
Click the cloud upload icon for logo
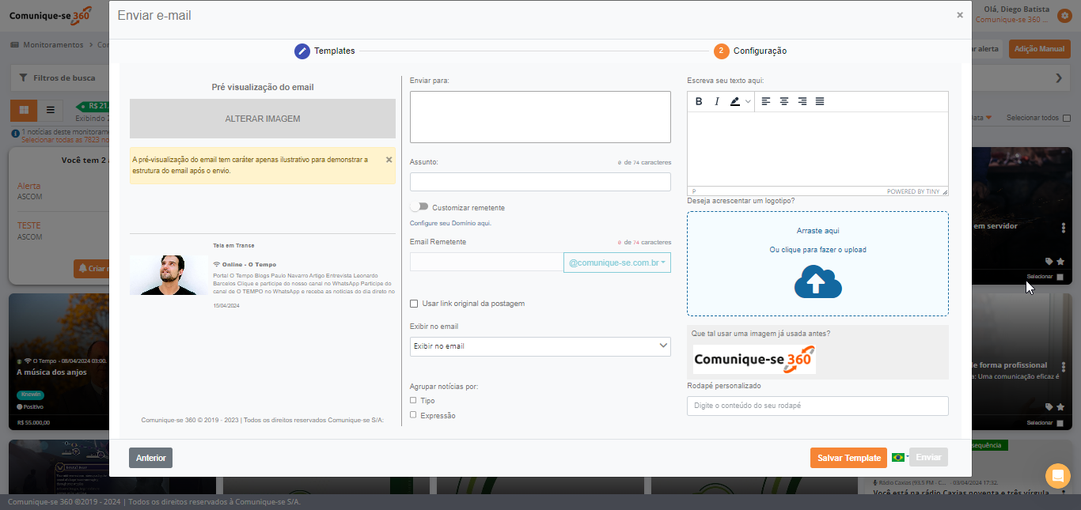tap(817, 281)
